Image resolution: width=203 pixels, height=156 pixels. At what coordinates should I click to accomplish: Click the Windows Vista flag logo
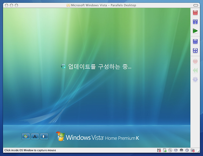pyautogui.click(x=60, y=136)
